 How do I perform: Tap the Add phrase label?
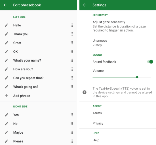click(x=22, y=96)
